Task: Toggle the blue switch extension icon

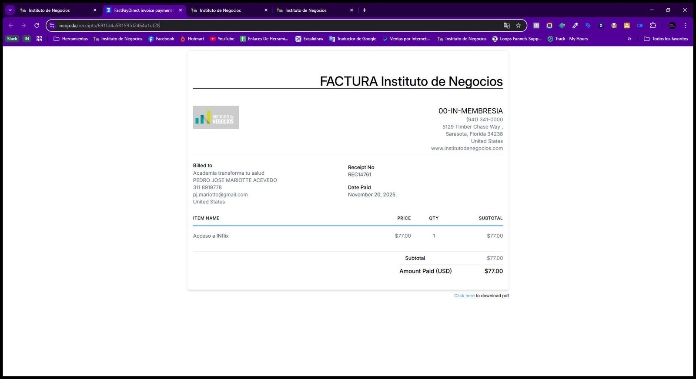Action: [x=640, y=26]
